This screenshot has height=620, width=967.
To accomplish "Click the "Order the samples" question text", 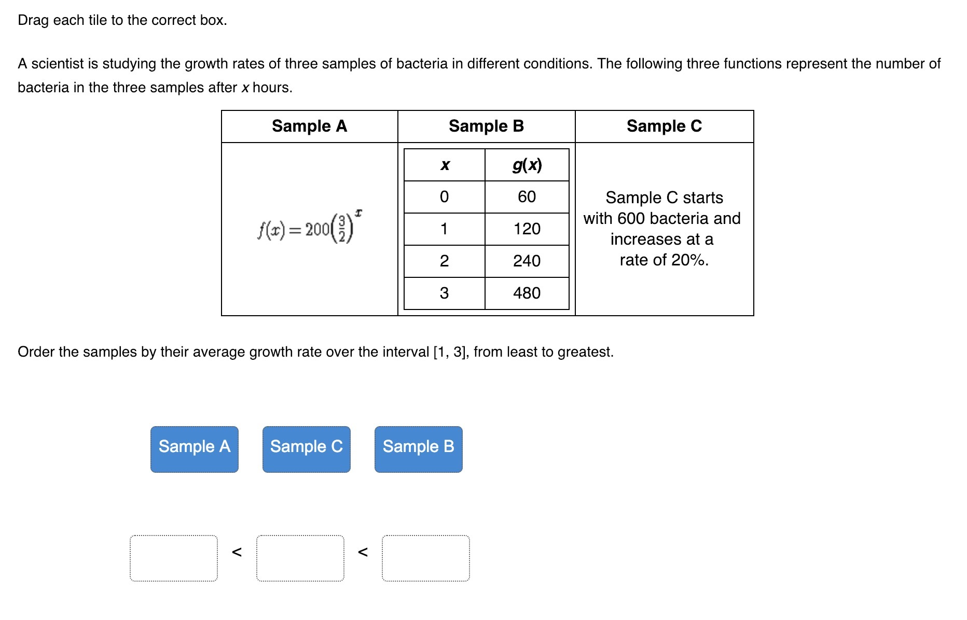I will coord(315,352).
